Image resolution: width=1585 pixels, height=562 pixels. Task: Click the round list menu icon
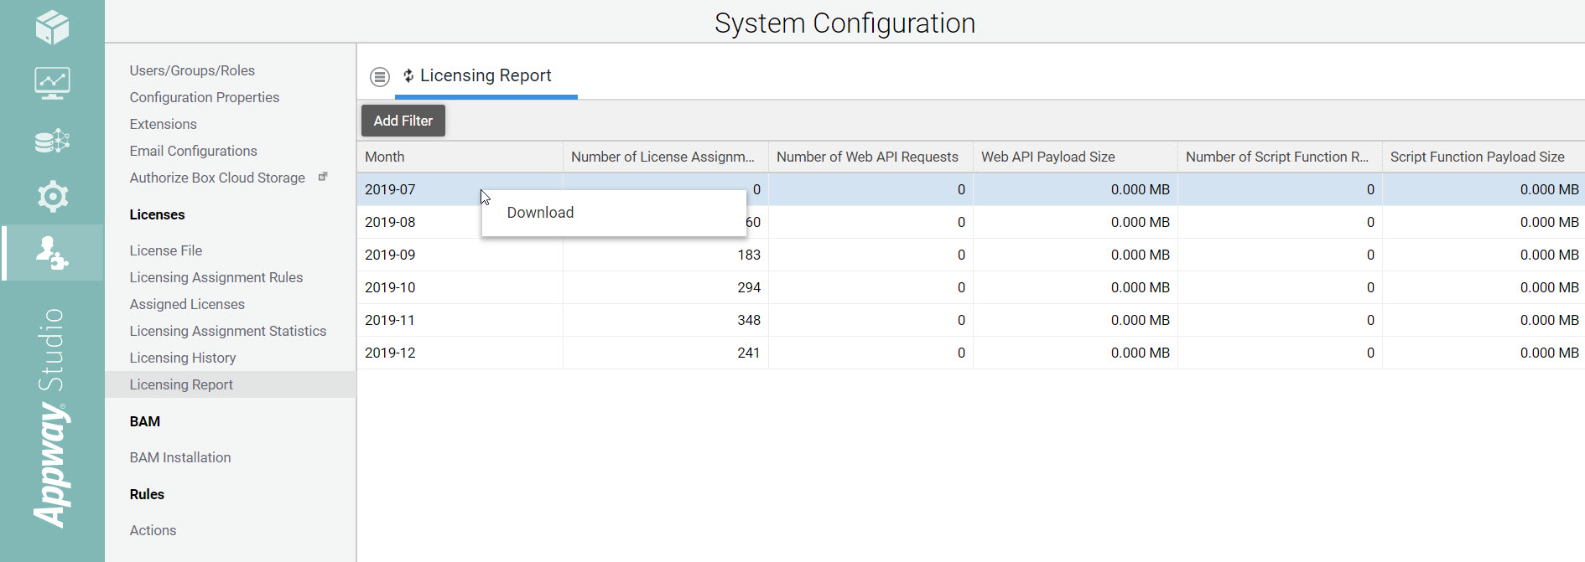point(380,77)
